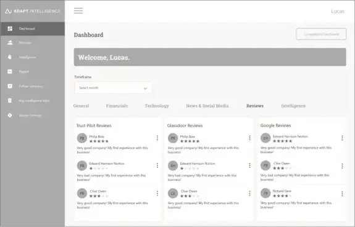Screen dimensions: 355x227
Task: Open kebab menu for Google Richard Gere review
Action: tap(342, 194)
